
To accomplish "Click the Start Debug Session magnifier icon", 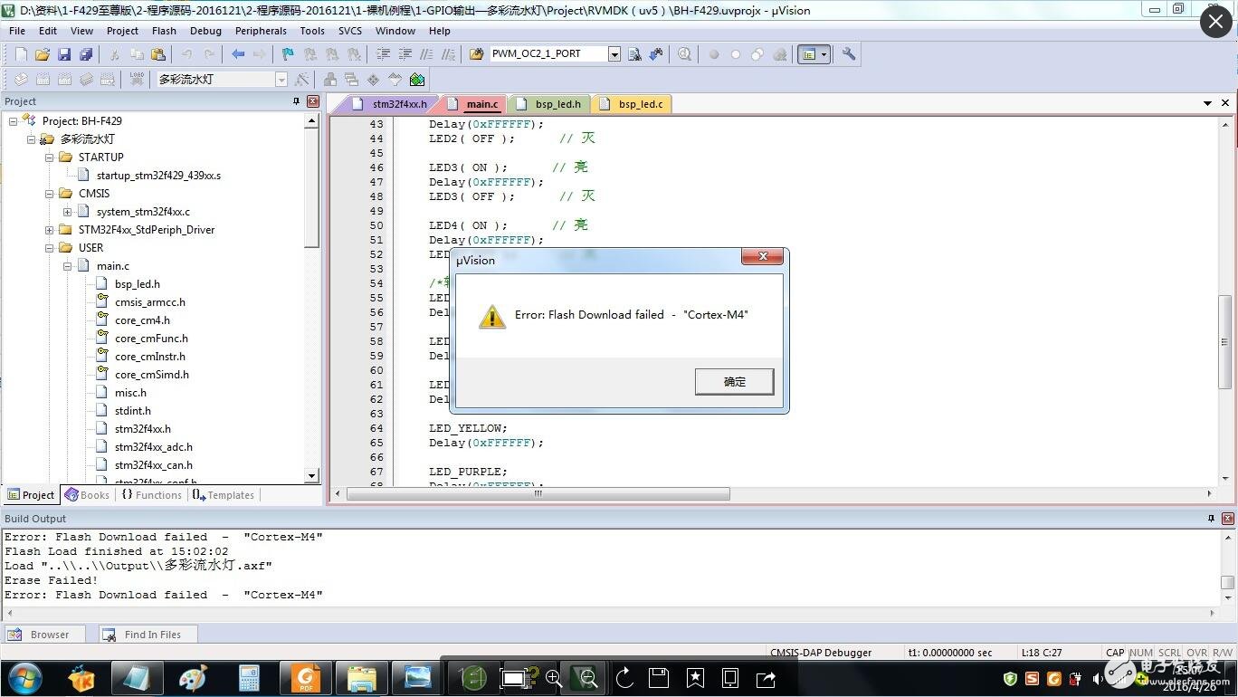I will [x=684, y=54].
